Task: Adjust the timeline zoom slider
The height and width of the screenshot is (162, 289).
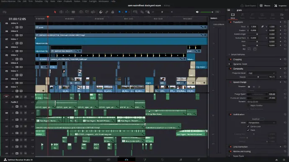Action: [162, 12]
